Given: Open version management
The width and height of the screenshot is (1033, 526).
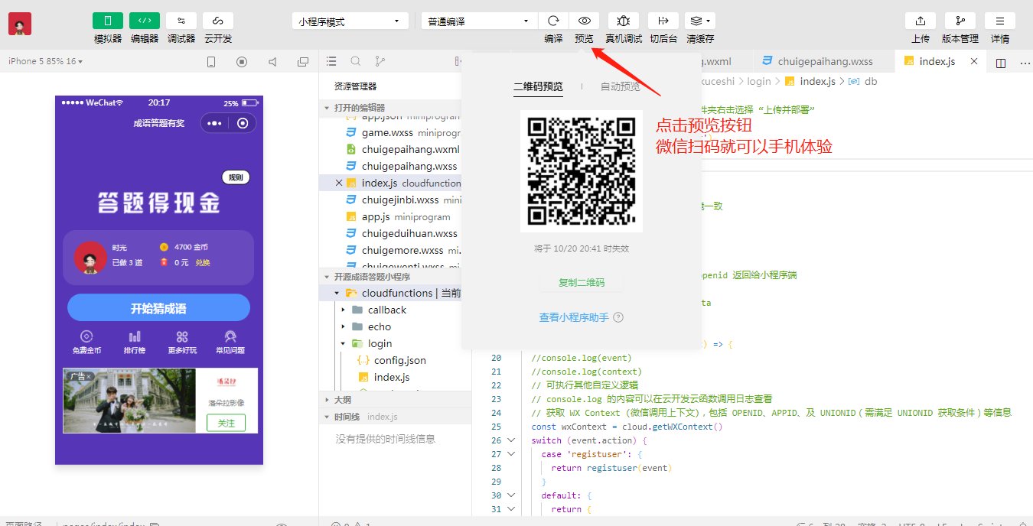Looking at the screenshot, I should [960, 21].
